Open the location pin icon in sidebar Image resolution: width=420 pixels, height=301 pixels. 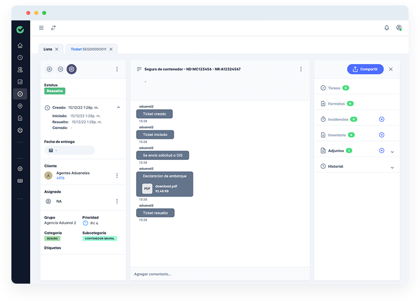20,106
